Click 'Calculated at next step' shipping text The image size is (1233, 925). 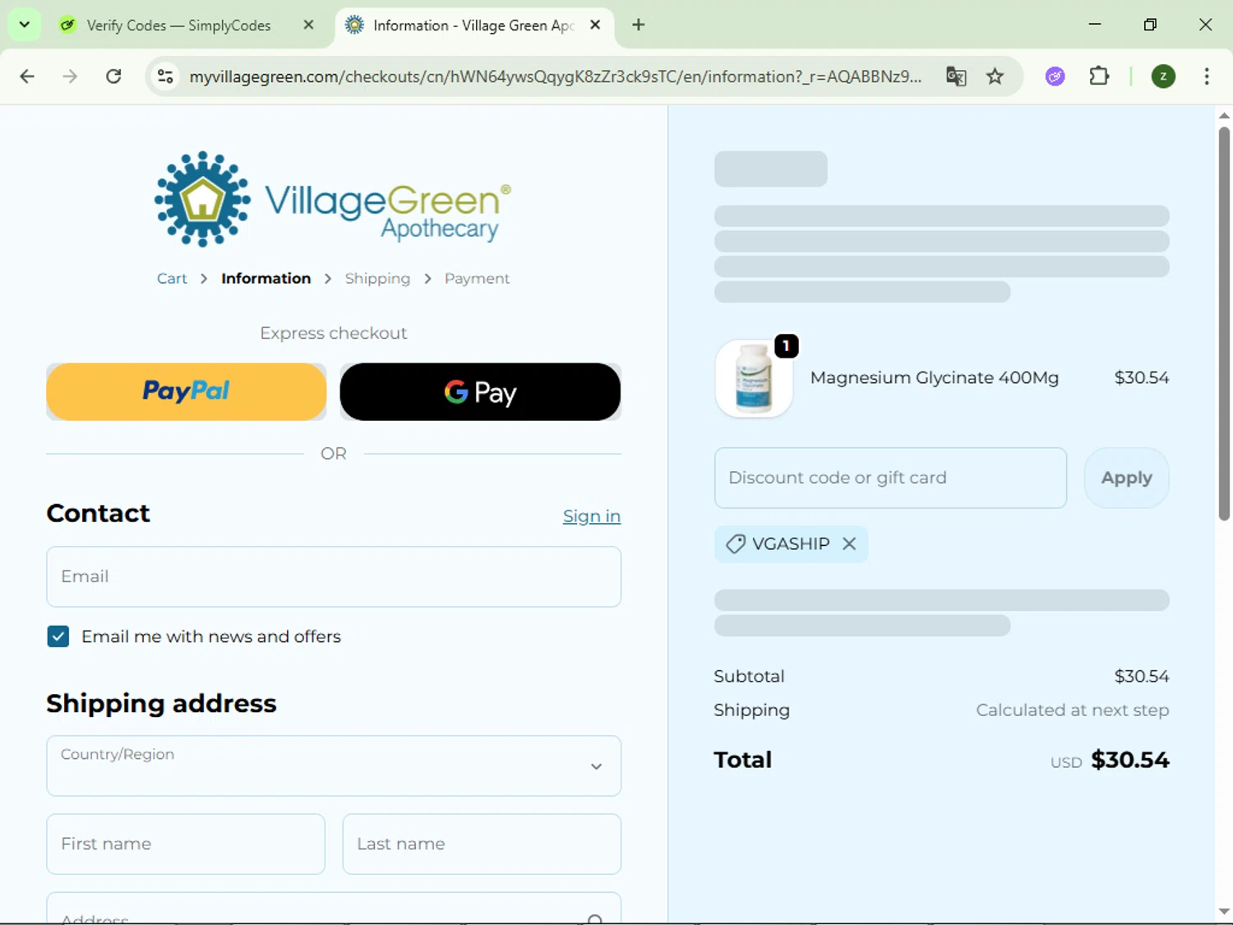click(x=1072, y=710)
